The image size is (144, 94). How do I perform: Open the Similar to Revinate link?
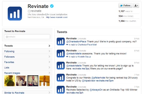(x=14, y=93)
